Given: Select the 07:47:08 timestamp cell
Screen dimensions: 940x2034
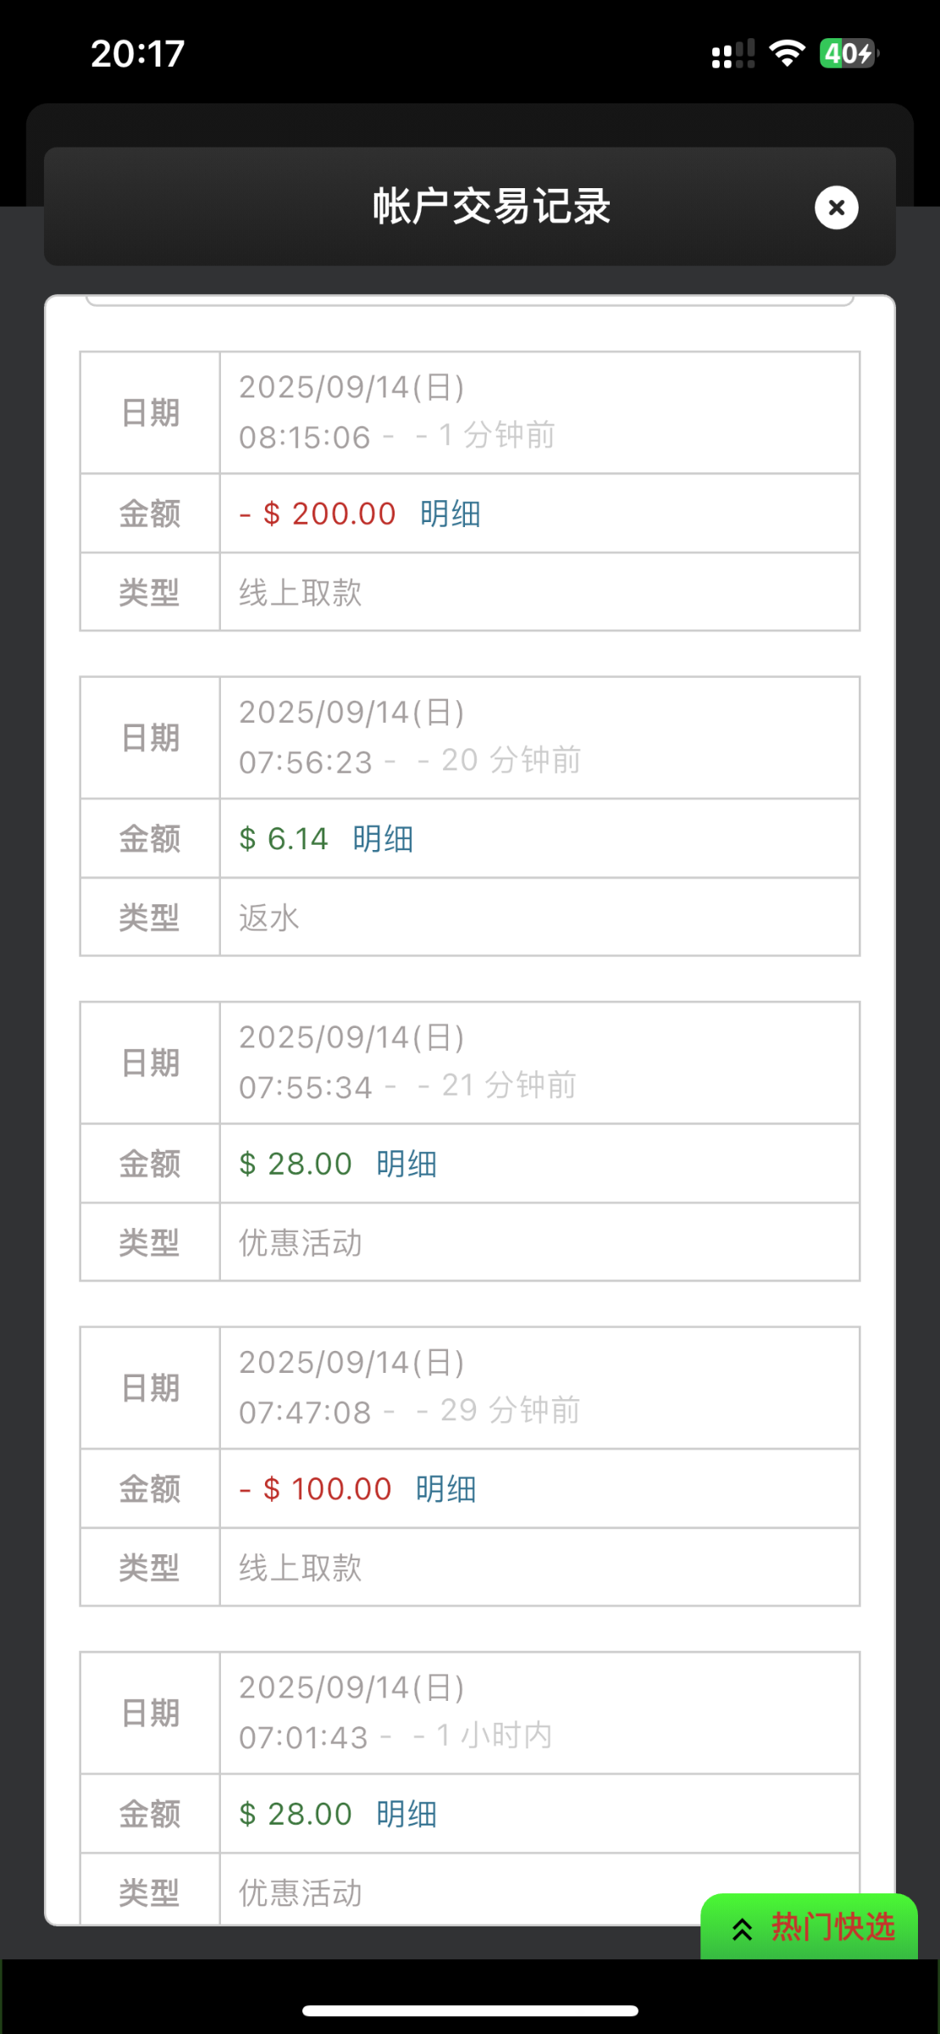Looking at the screenshot, I should 539,1387.
